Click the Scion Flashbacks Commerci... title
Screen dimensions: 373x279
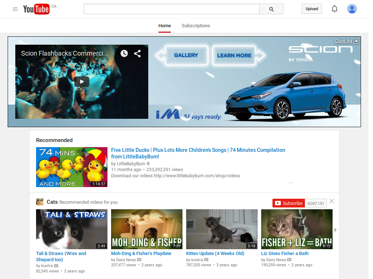click(65, 53)
